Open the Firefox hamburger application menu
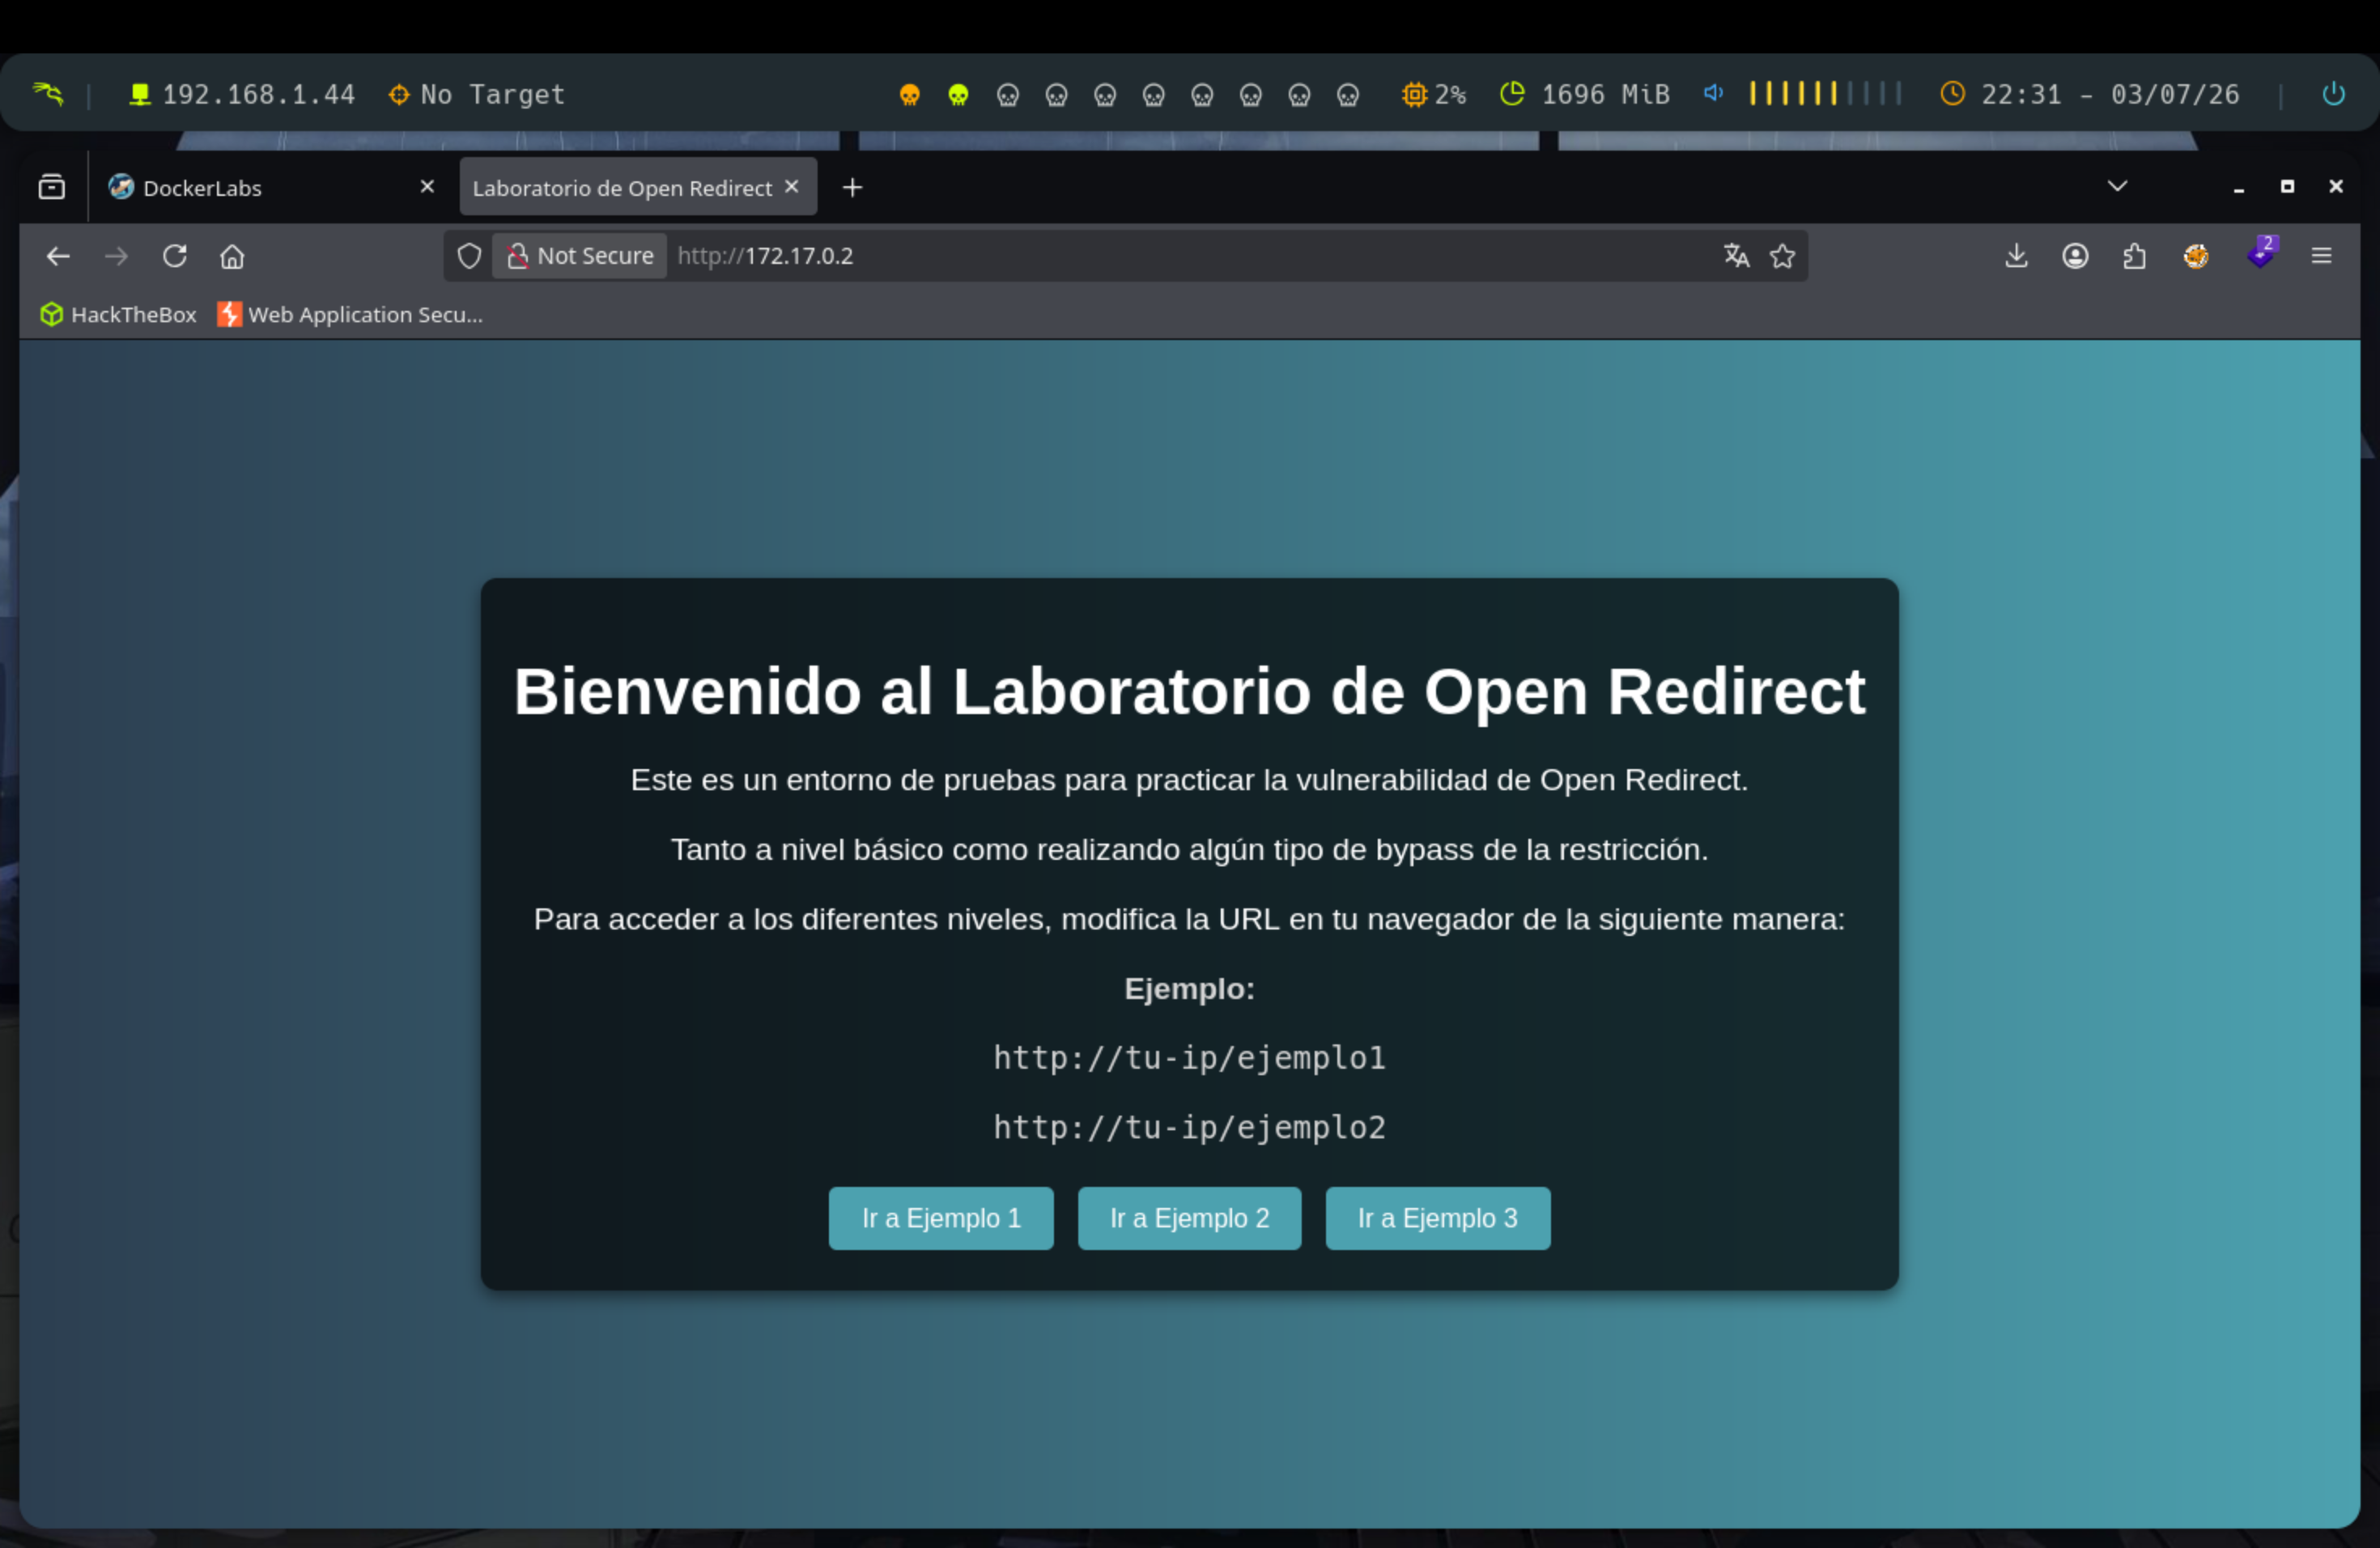Viewport: 2380px width, 1548px height. pos(2321,256)
